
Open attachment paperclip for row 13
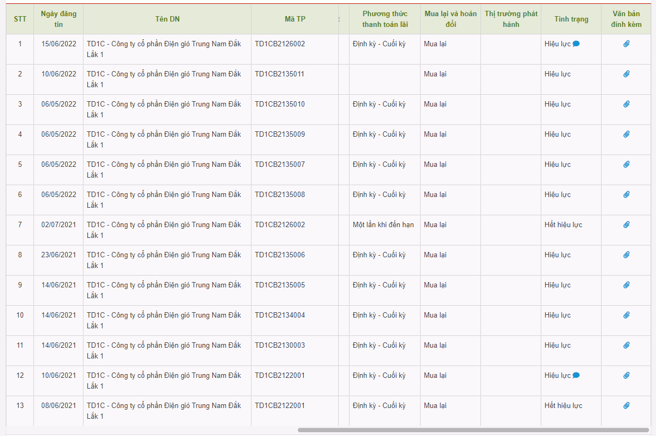[x=626, y=406]
